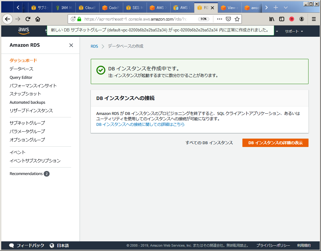Open a new tab with plus

click(276, 7)
